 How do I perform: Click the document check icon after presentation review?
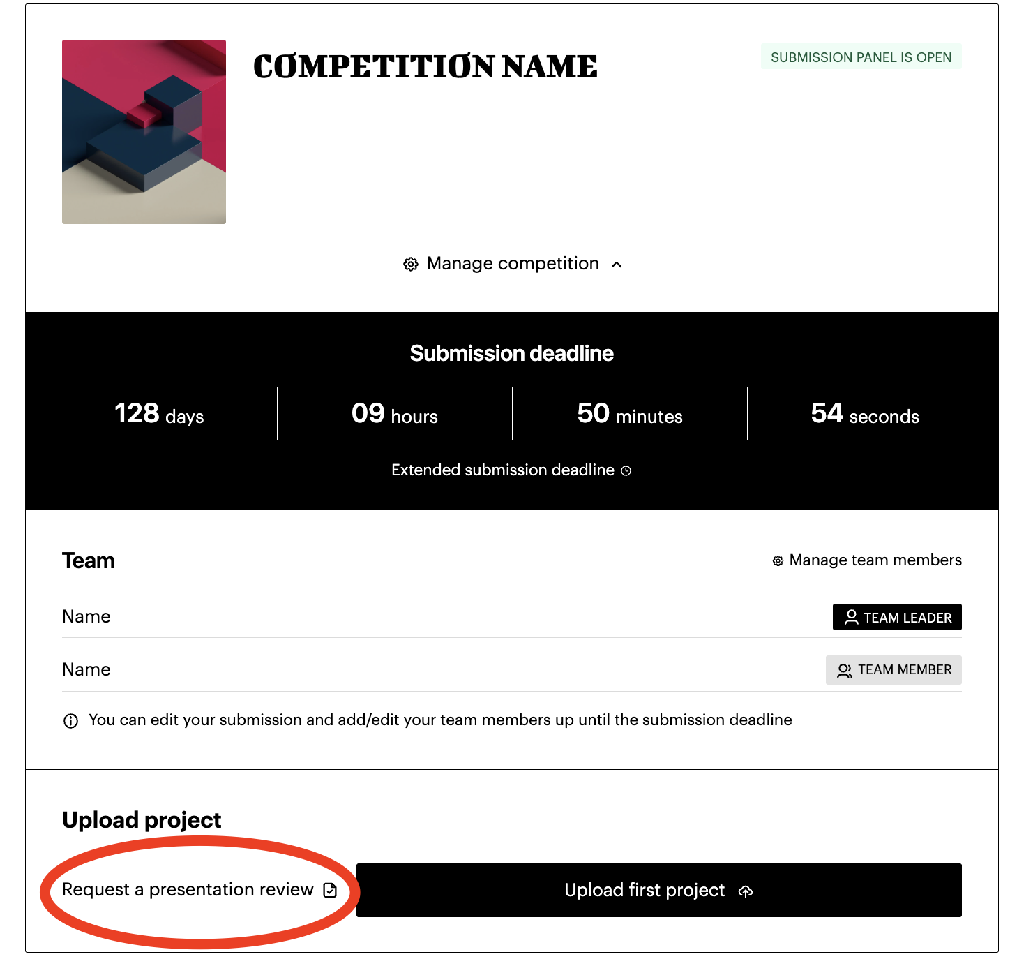[331, 891]
